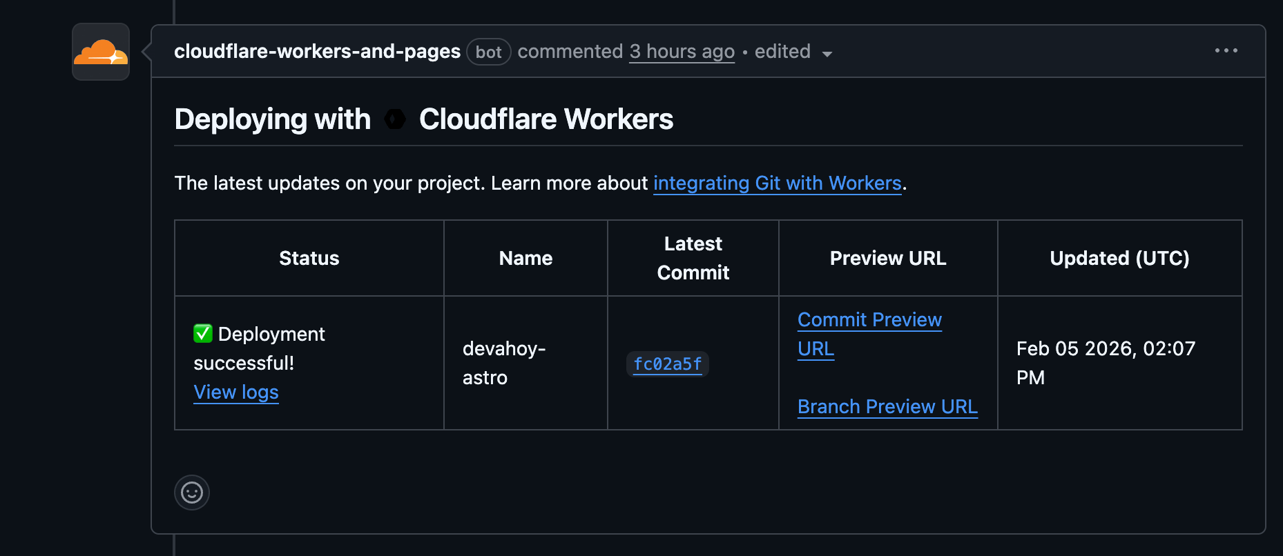Click the 'Preview URL' column header

888,258
